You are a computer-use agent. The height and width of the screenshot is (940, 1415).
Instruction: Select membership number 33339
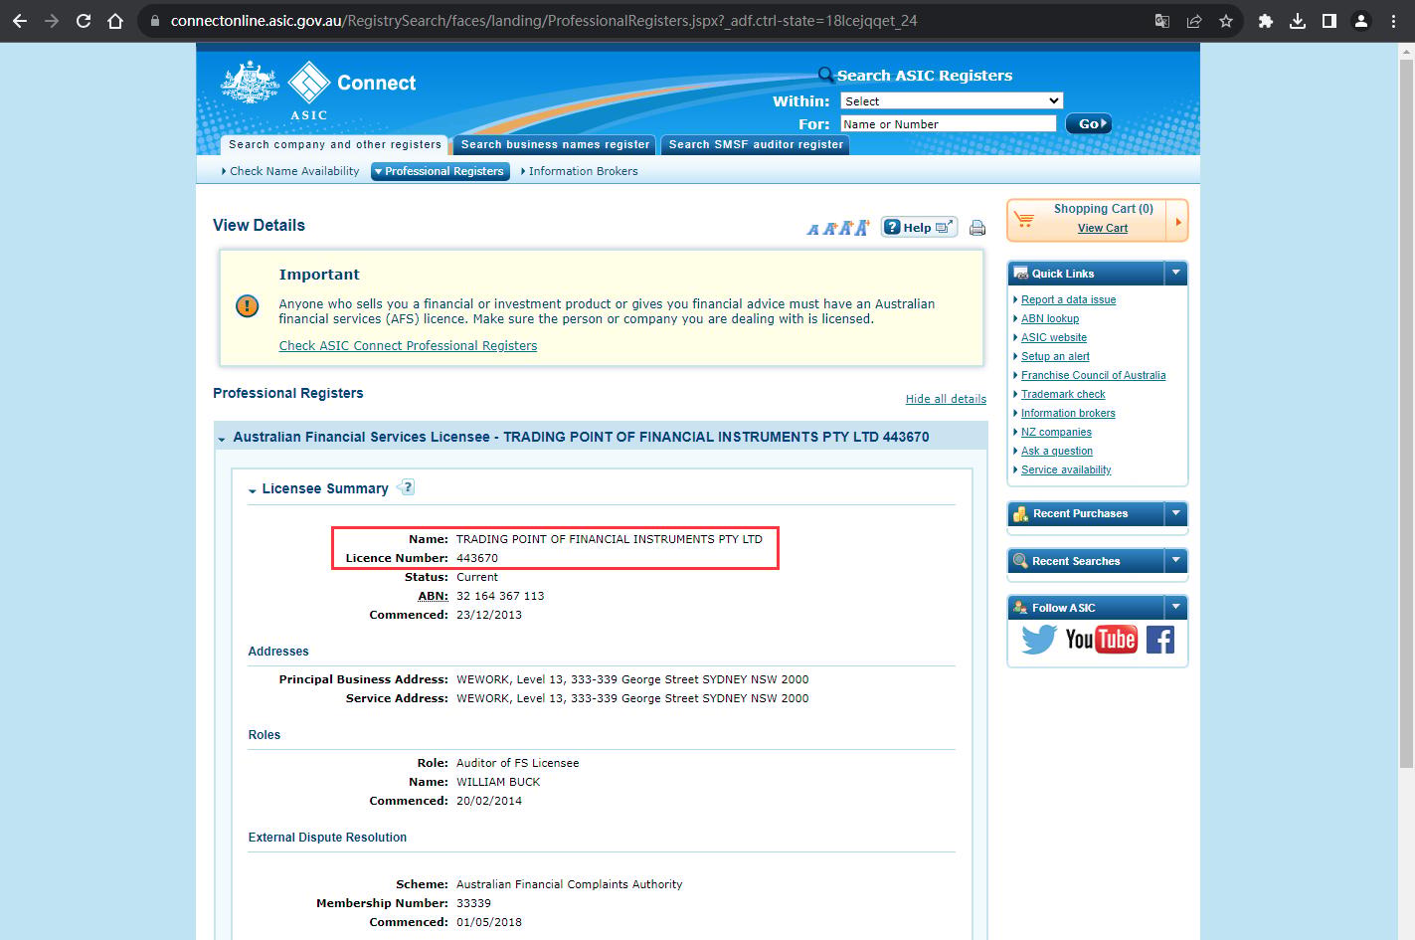[x=473, y=903]
